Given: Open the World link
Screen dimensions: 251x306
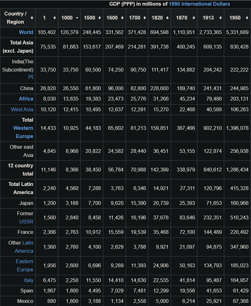Looking at the screenshot, I should pyautogui.click(x=26, y=32).
